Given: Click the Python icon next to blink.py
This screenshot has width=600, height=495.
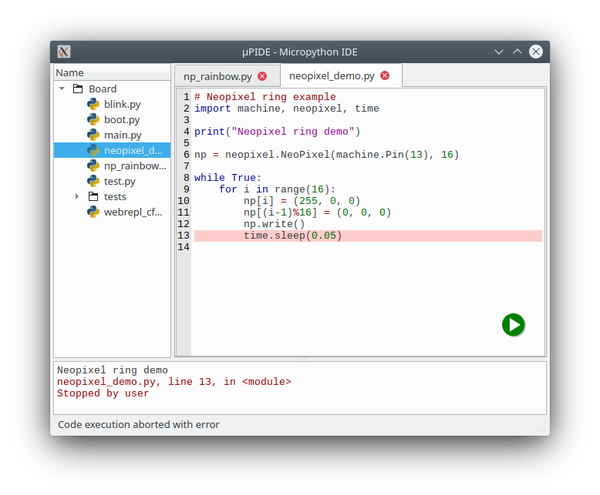Looking at the screenshot, I should point(93,104).
